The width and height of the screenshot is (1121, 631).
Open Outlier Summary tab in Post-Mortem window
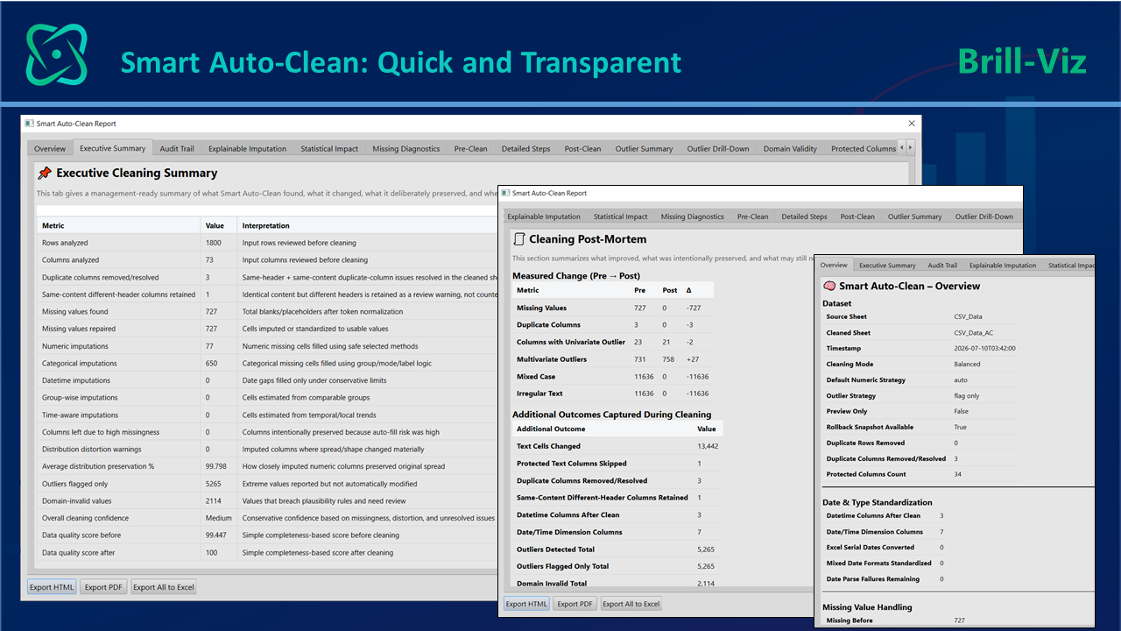(914, 216)
